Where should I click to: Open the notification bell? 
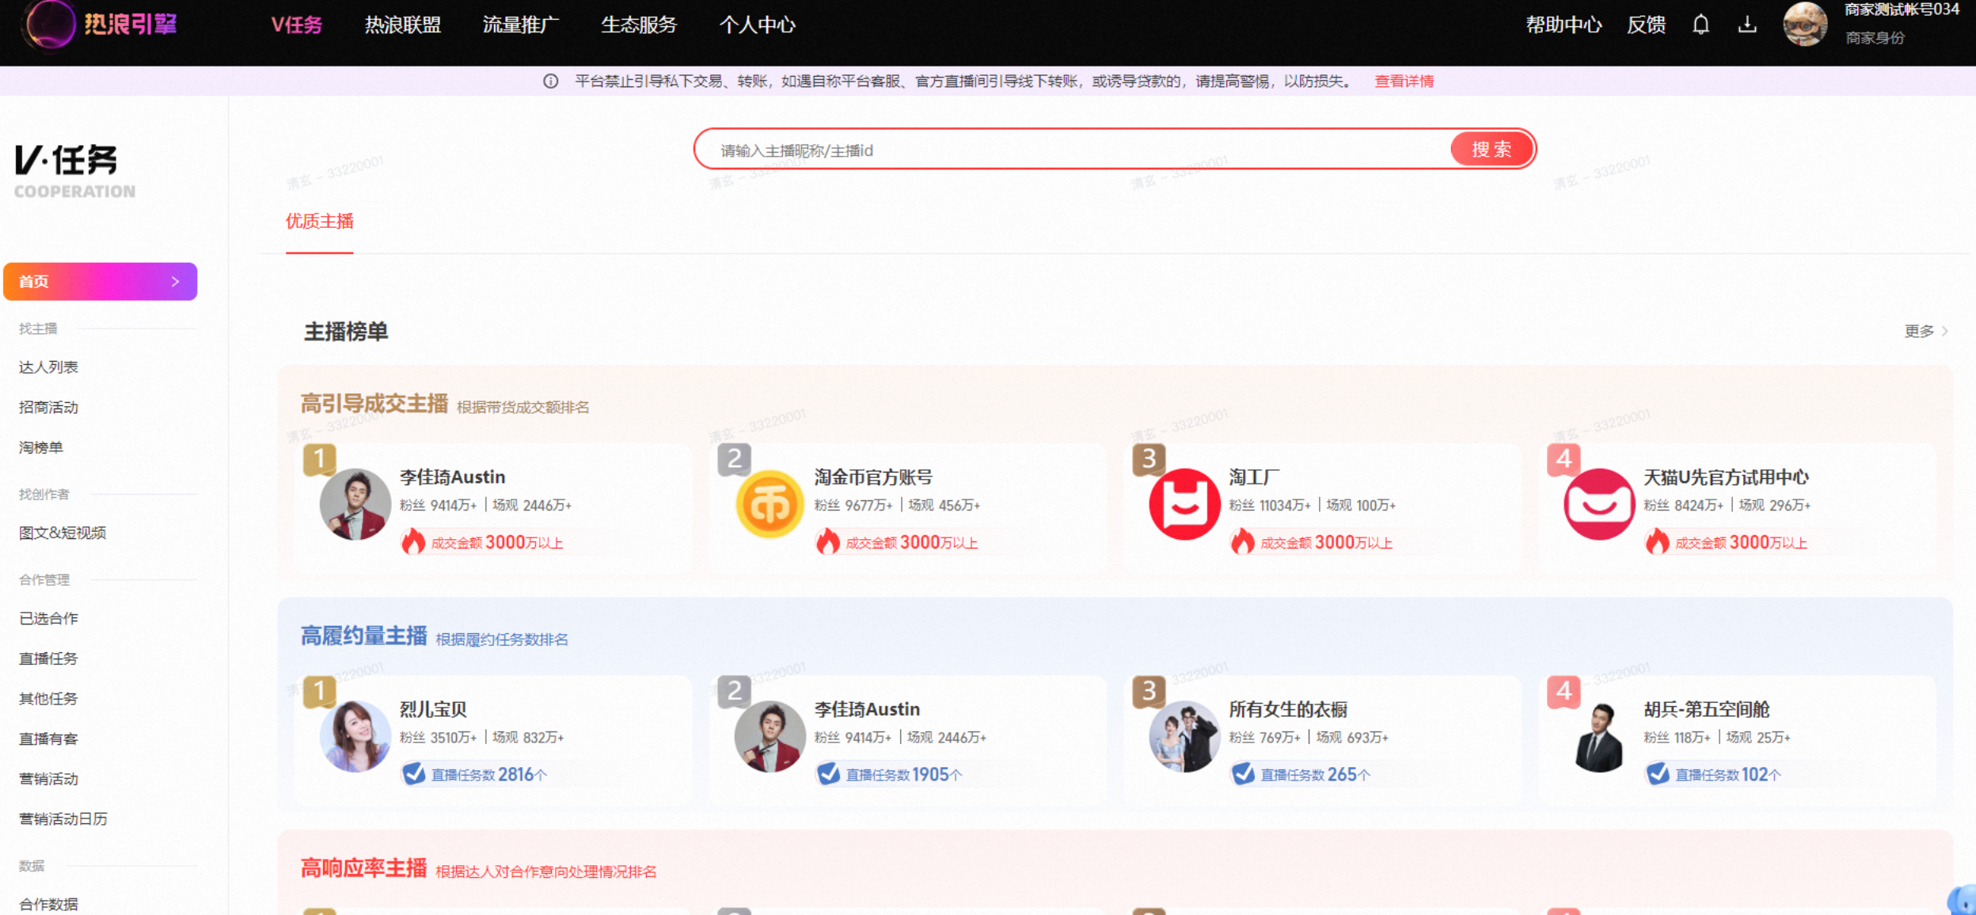1700,25
